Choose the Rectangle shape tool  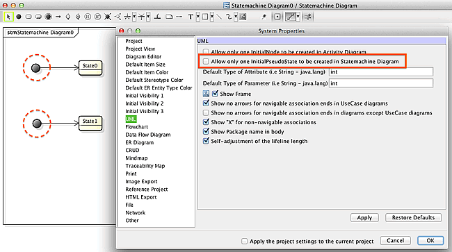coord(205,17)
